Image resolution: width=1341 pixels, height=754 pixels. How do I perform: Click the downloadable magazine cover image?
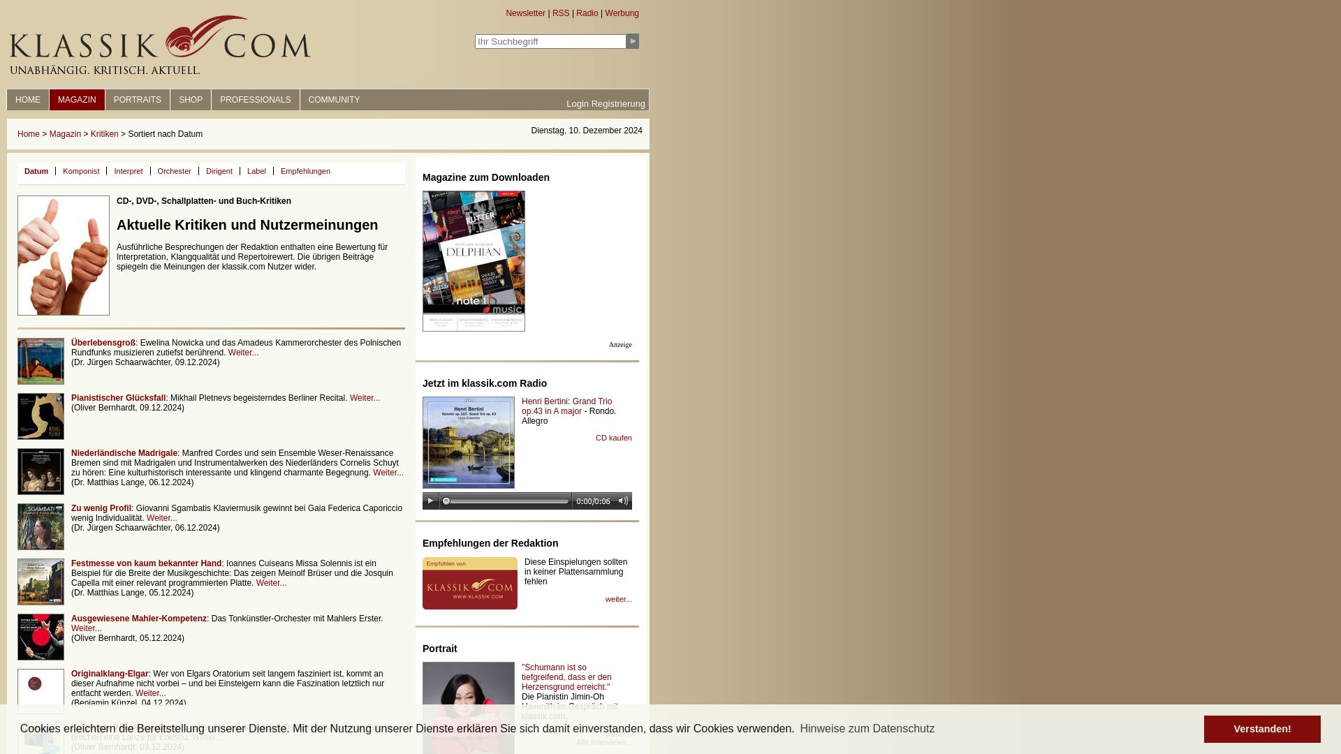(474, 261)
